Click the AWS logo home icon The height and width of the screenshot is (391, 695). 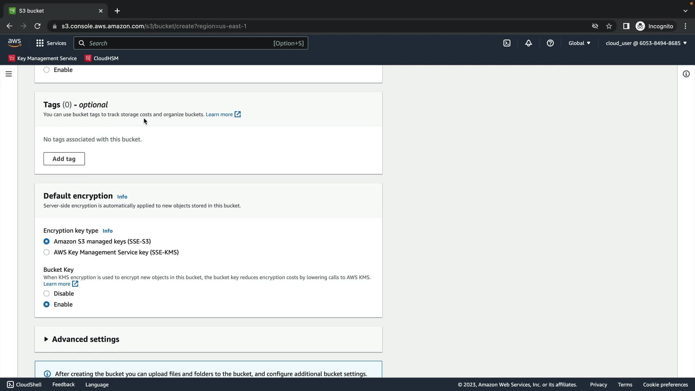(x=14, y=43)
